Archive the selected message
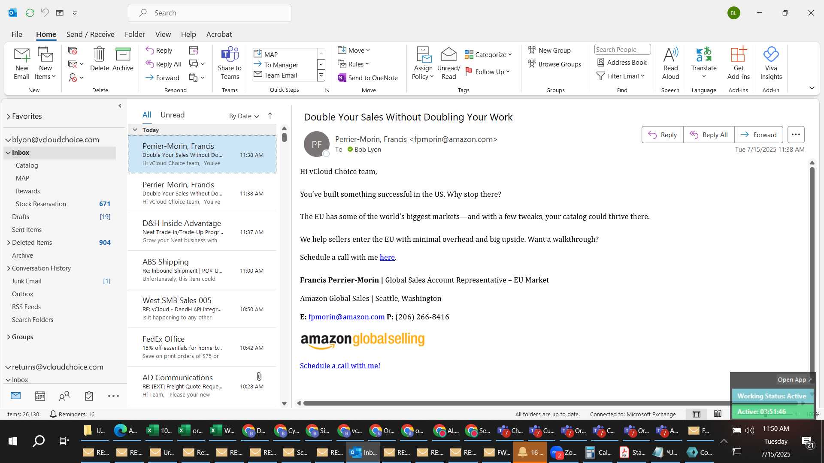The width and height of the screenshot is (824, 463). (x=123, y=59)
